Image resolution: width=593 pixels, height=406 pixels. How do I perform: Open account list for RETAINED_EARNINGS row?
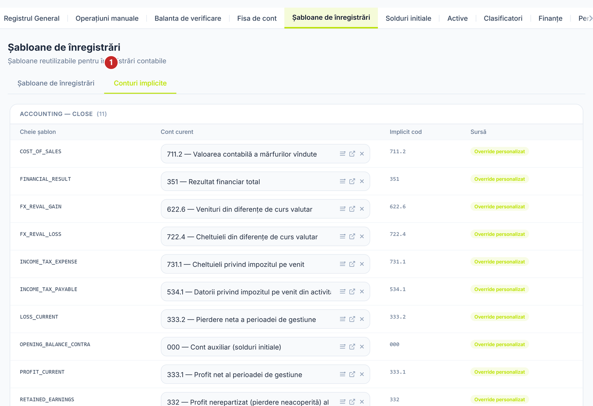(342, 402)
